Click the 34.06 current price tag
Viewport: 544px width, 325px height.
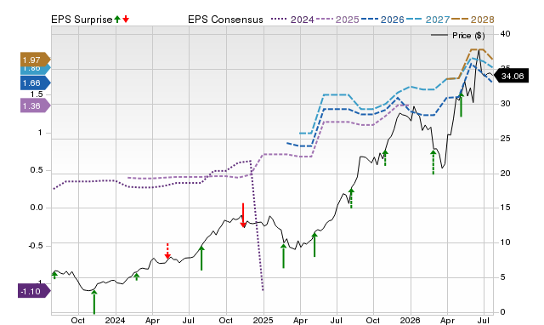coord(511,76)
